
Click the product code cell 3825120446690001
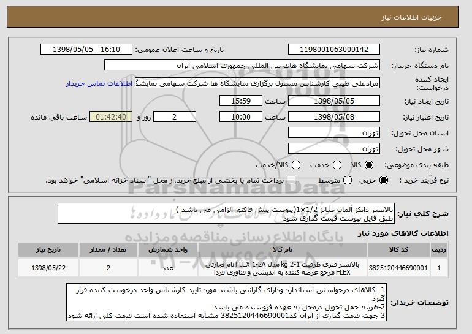(x=398, y=268)
